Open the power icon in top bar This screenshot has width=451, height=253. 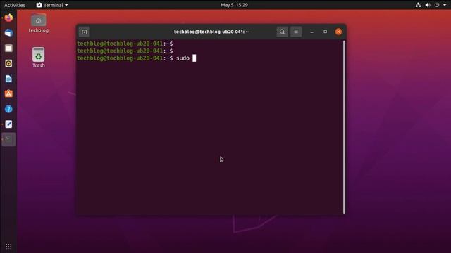[437, 5]
